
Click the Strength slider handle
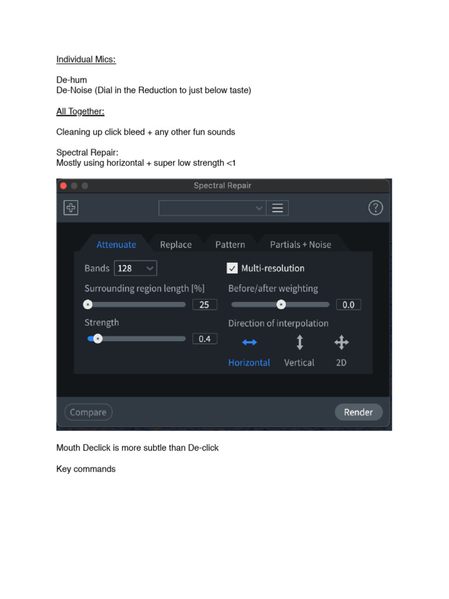(98, 339)
